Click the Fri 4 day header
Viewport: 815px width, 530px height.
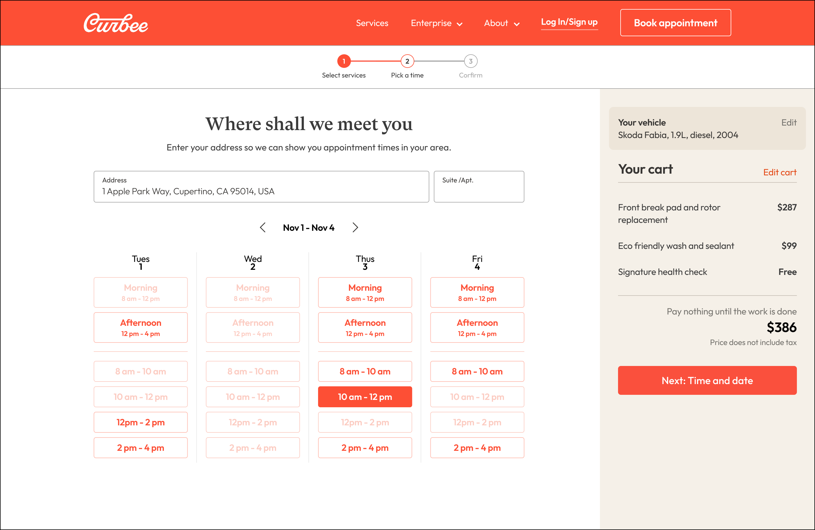click(477, 262)
